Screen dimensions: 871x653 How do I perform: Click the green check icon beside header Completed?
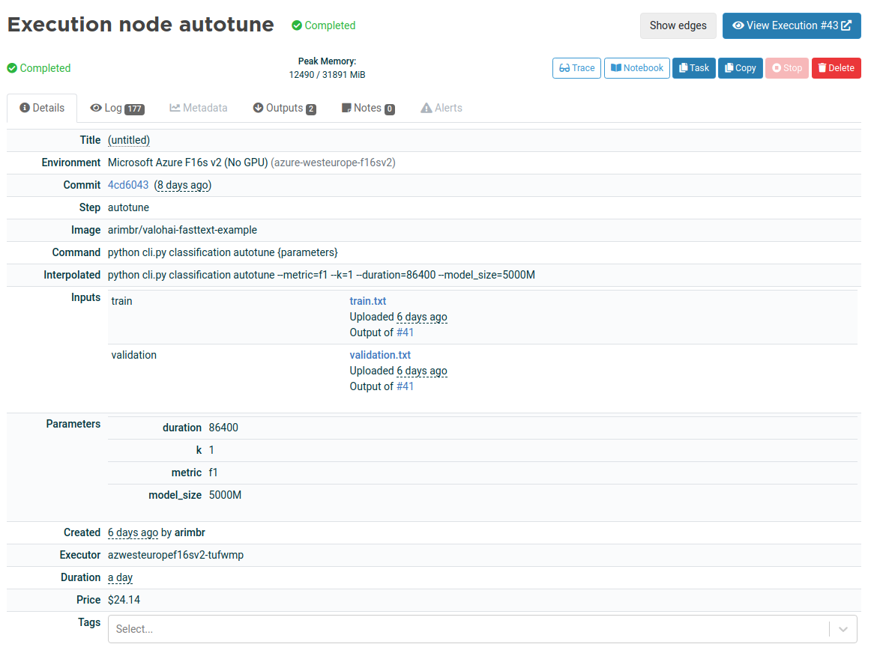click(x=297, y=25)
